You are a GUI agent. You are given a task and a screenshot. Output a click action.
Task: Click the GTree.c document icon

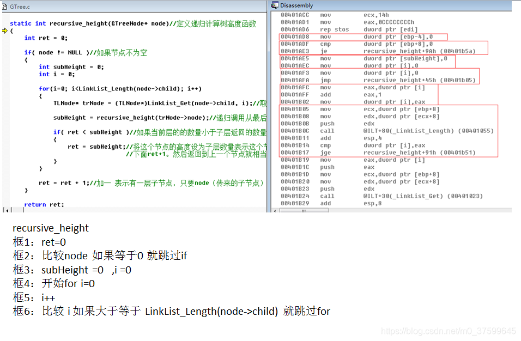(5, 7)
